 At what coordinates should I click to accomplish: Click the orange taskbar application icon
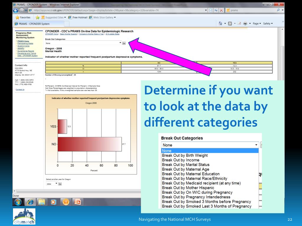pos(66,202)
